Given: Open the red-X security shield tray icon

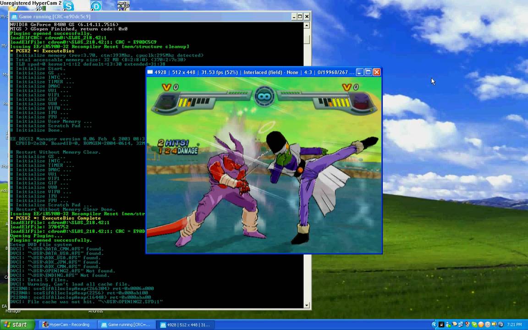Looking at the screenshot, I should 467,324.
